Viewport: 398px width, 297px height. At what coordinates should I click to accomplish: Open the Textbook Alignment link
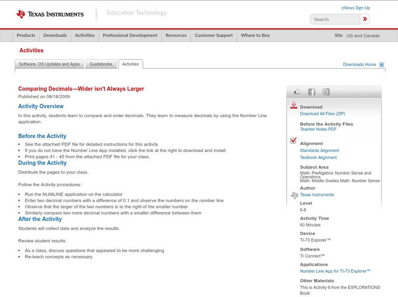pos(318,157)
